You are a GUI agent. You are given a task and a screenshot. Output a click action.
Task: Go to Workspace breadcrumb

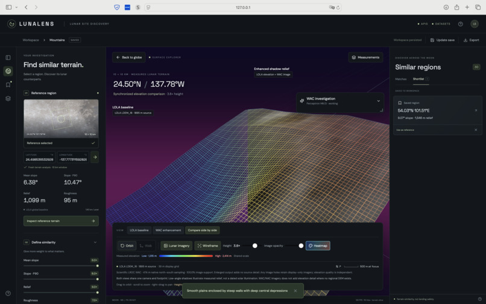click(31, 40)
